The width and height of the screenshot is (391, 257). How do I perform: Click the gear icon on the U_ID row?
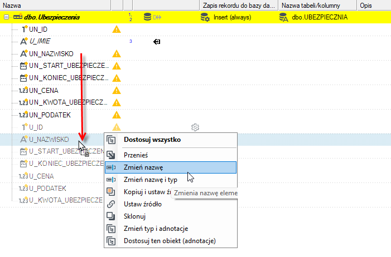point(195,127)
